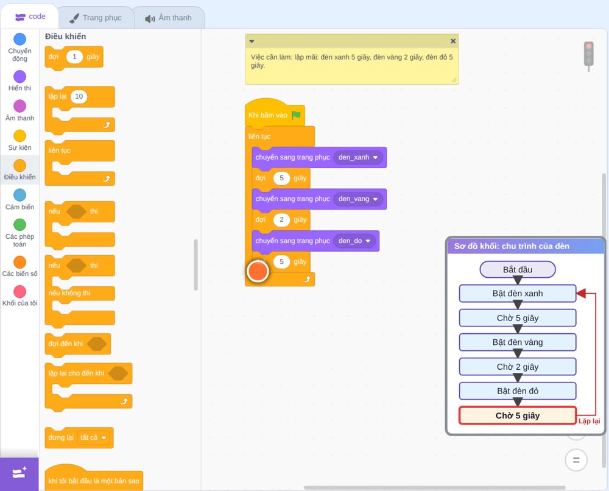Switch to the Trang phục tab
The image size is (609, 491).
tap(96, 18)
